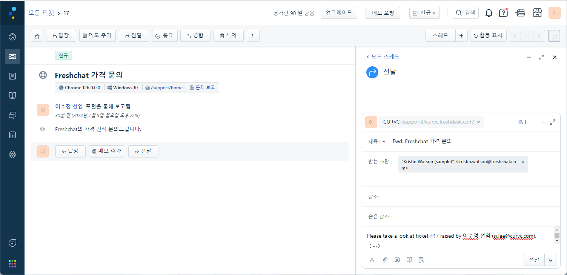This screenshot has height=275, width=567.
Task: Click the solution article book icon in editor
Action: pyautogui.click(x=409, y=260)
